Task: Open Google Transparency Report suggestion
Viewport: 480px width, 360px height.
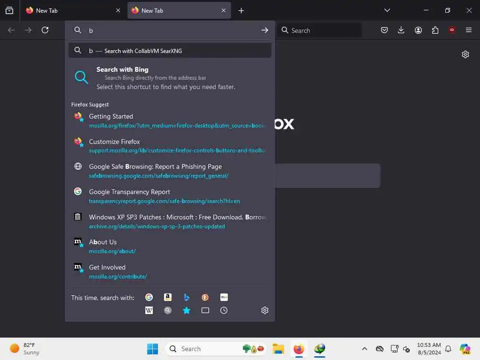Action: (170, 196)
